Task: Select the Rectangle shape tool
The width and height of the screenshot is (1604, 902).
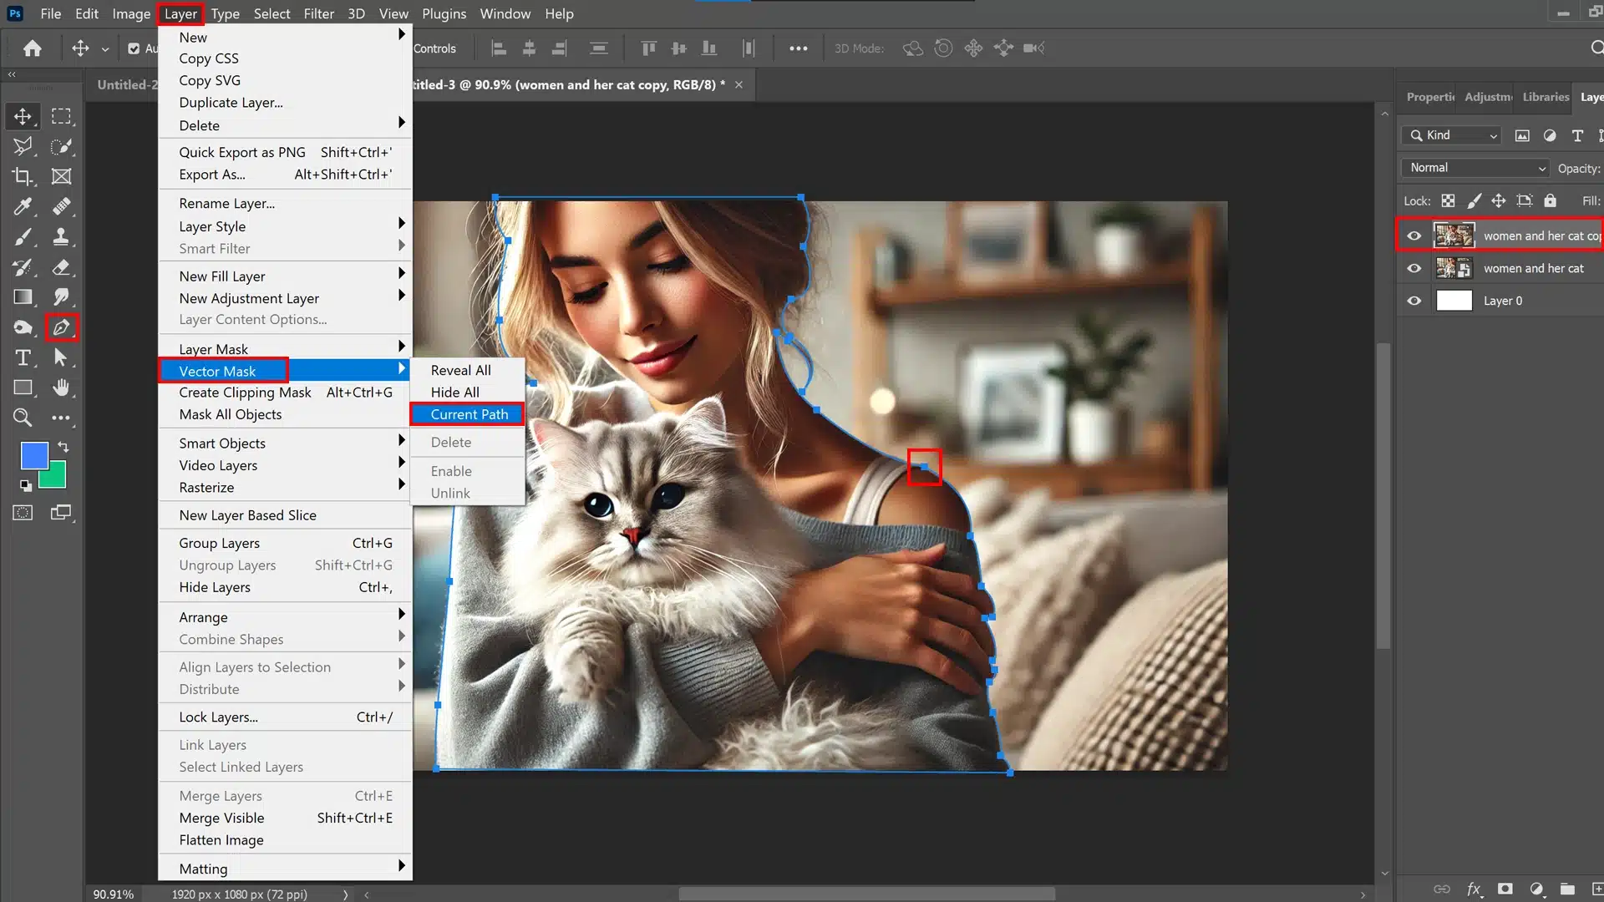Action: click(23, 388)
